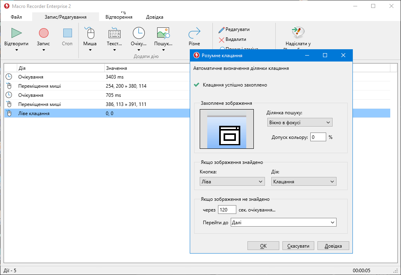Select the Ліве клацання row text

[x=34, y=113]
